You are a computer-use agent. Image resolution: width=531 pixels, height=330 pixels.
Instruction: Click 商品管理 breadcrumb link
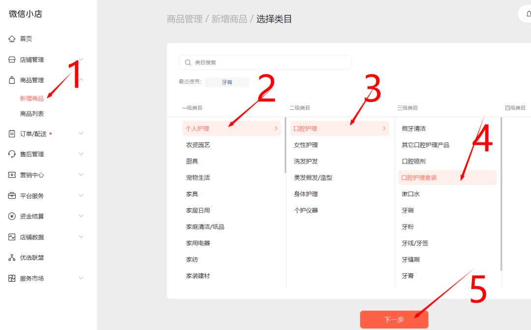coord(184,19)
